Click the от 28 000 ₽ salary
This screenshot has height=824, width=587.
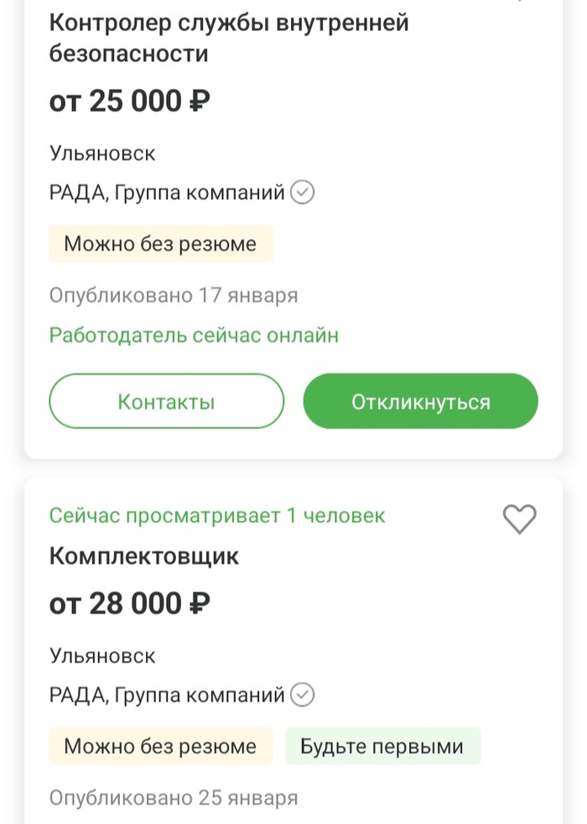130,603
